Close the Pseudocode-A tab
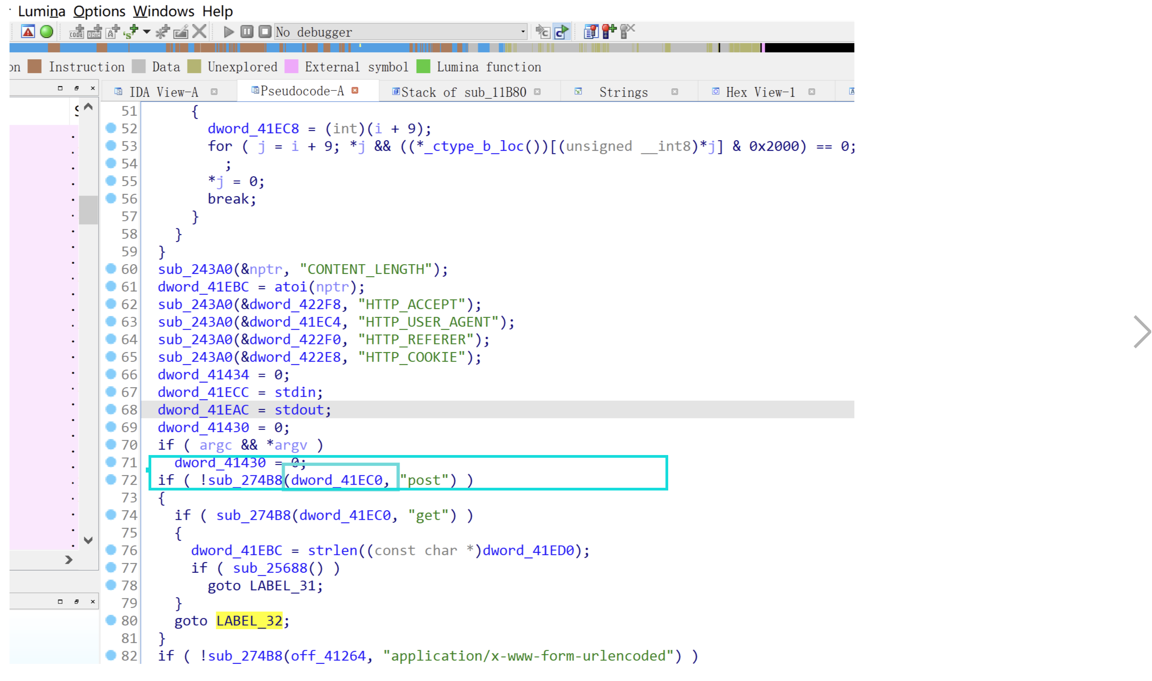The image size is (1152, 681). (x=354, y=90)
